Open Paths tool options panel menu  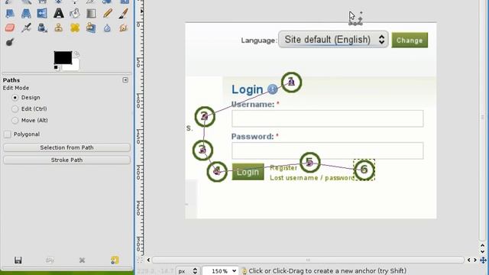(125, 80)
